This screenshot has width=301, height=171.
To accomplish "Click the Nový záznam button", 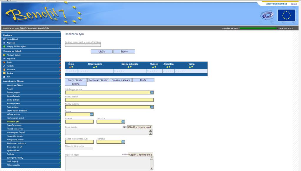I will point(76,80).
